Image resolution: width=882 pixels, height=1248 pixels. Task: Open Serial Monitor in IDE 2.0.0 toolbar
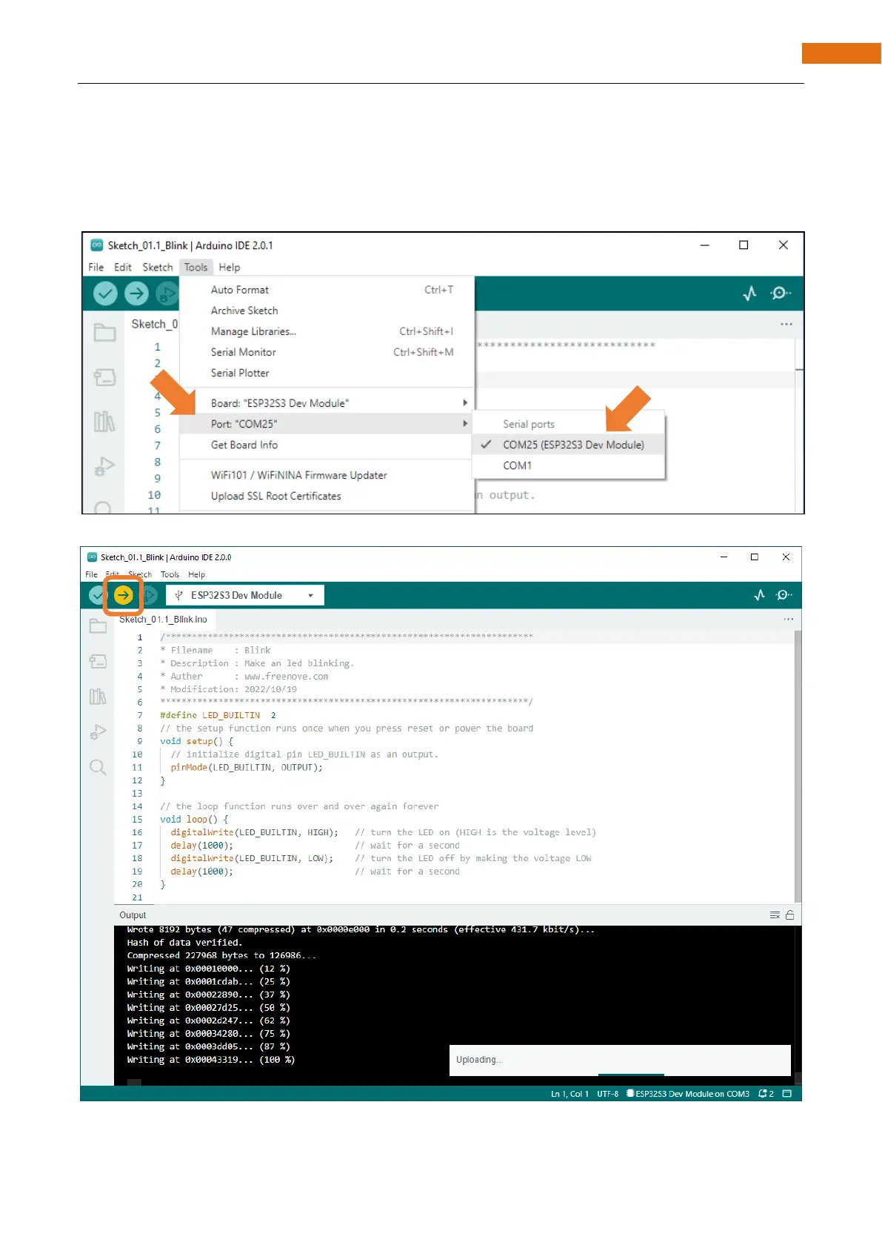point(784,595)
